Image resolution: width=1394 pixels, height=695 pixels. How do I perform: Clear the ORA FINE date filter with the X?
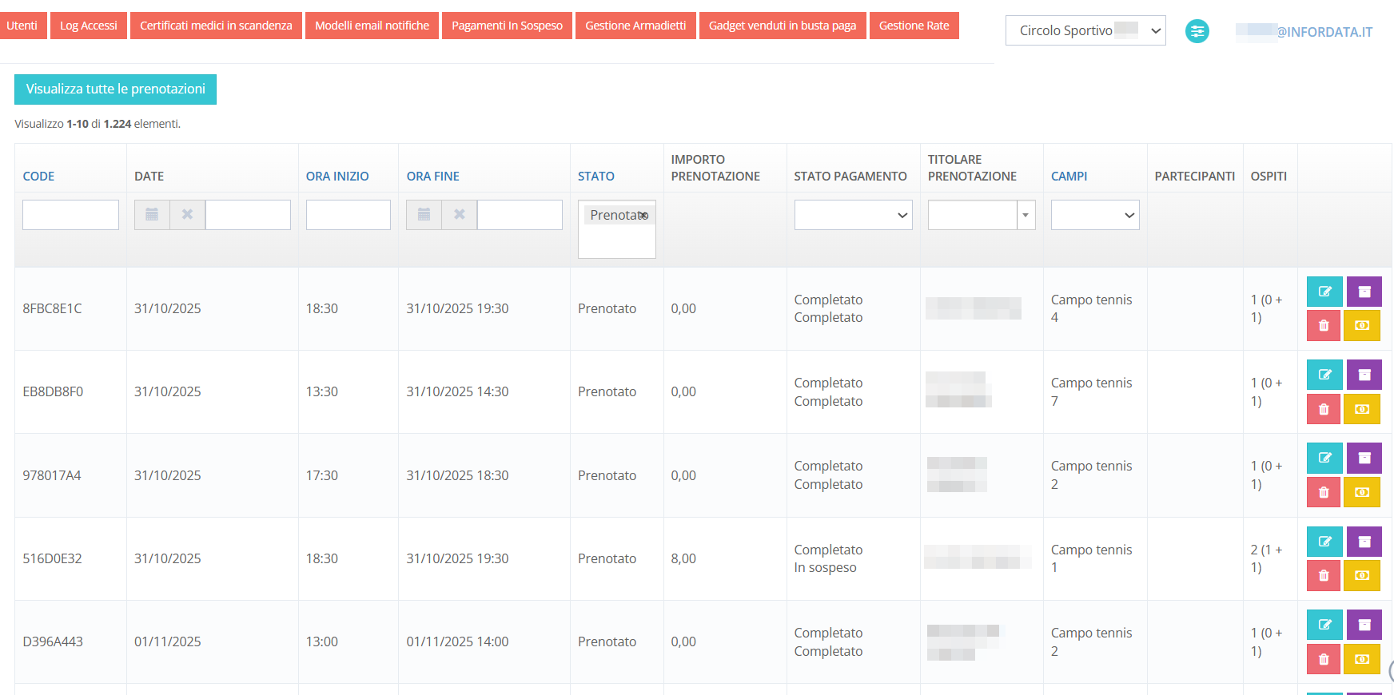click(460, 215)
